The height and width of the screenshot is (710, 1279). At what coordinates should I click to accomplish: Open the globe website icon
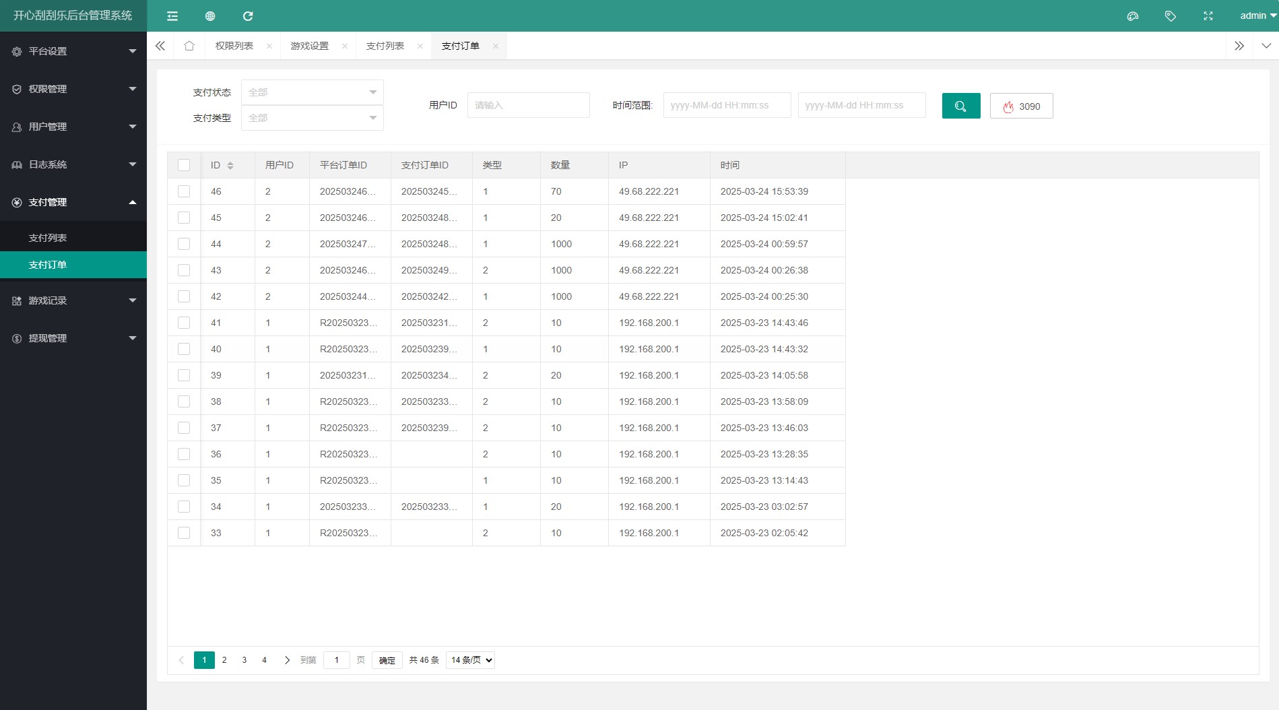click(x=210, y=16)
